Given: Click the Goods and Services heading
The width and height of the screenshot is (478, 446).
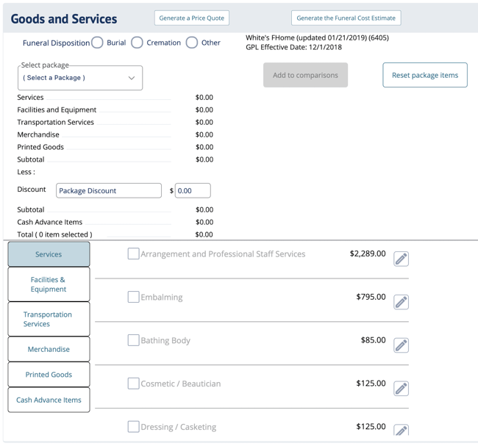Looking at the screenshot, I should click(x=64, y=19).
